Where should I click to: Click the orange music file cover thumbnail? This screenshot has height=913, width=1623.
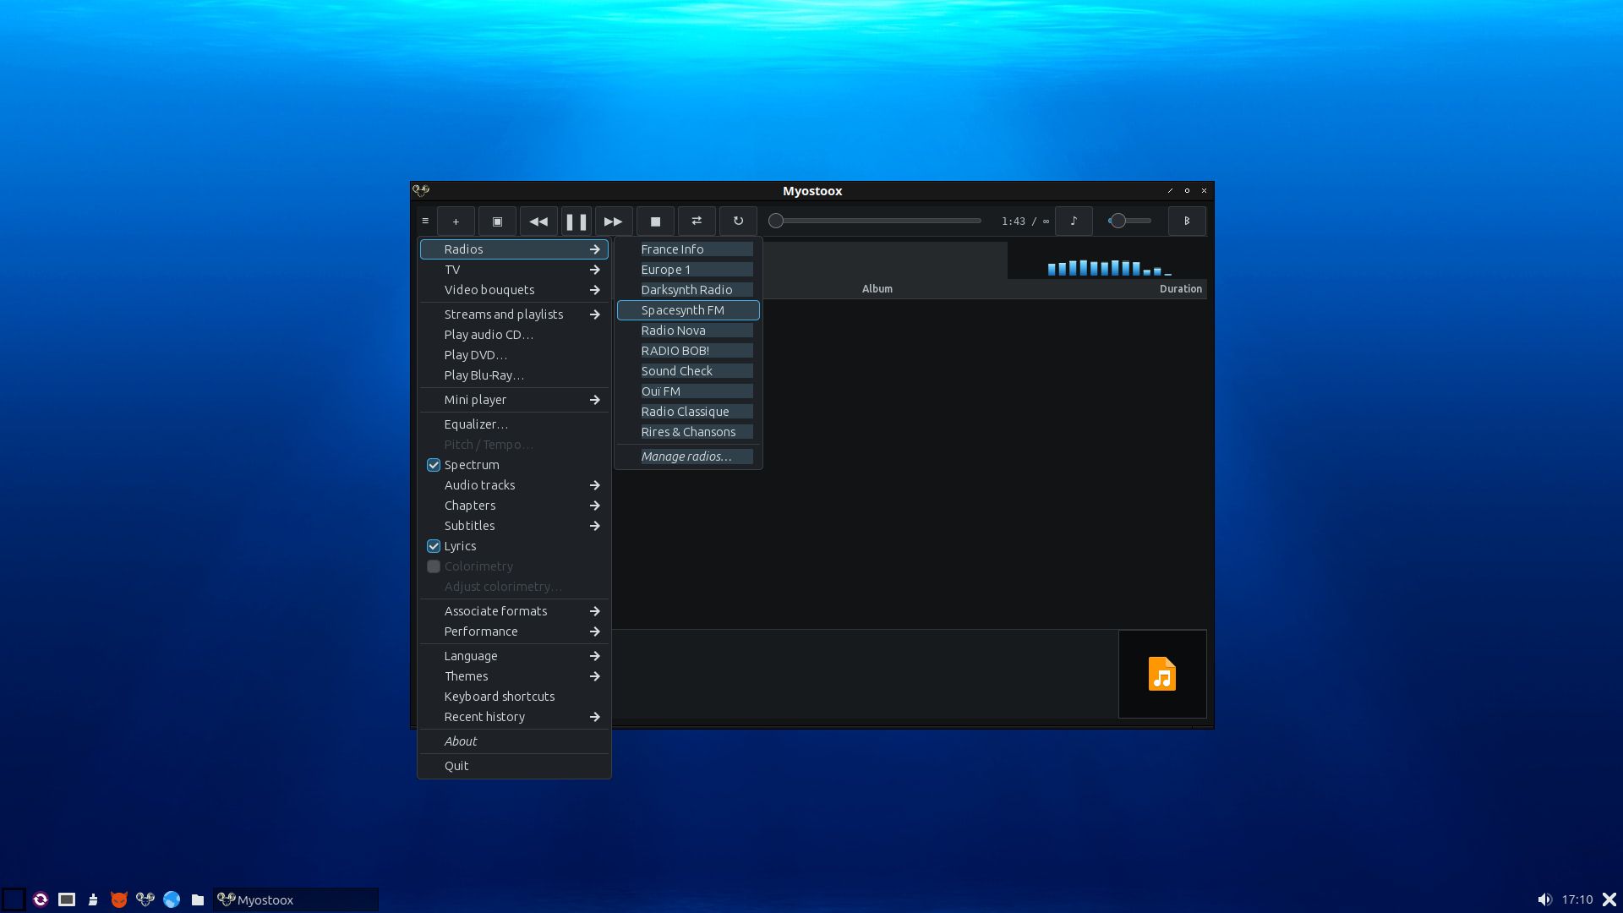click(1162, 674)
